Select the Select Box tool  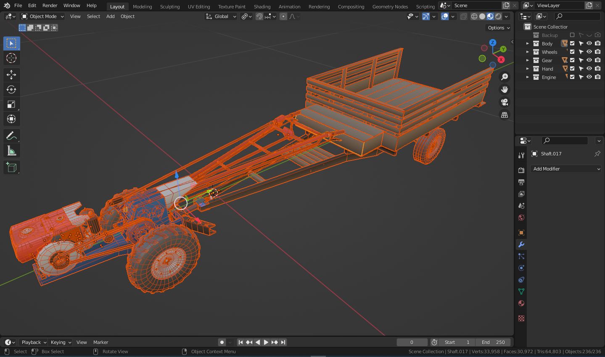pyautogui.click(x=11, y=43)
